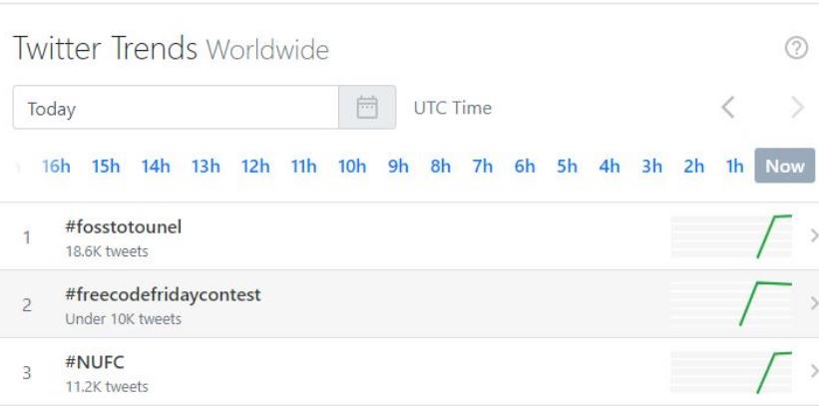819x416 pixels.
Task: Open the #fosstotounel hashtag link
Action: point(124,227)
